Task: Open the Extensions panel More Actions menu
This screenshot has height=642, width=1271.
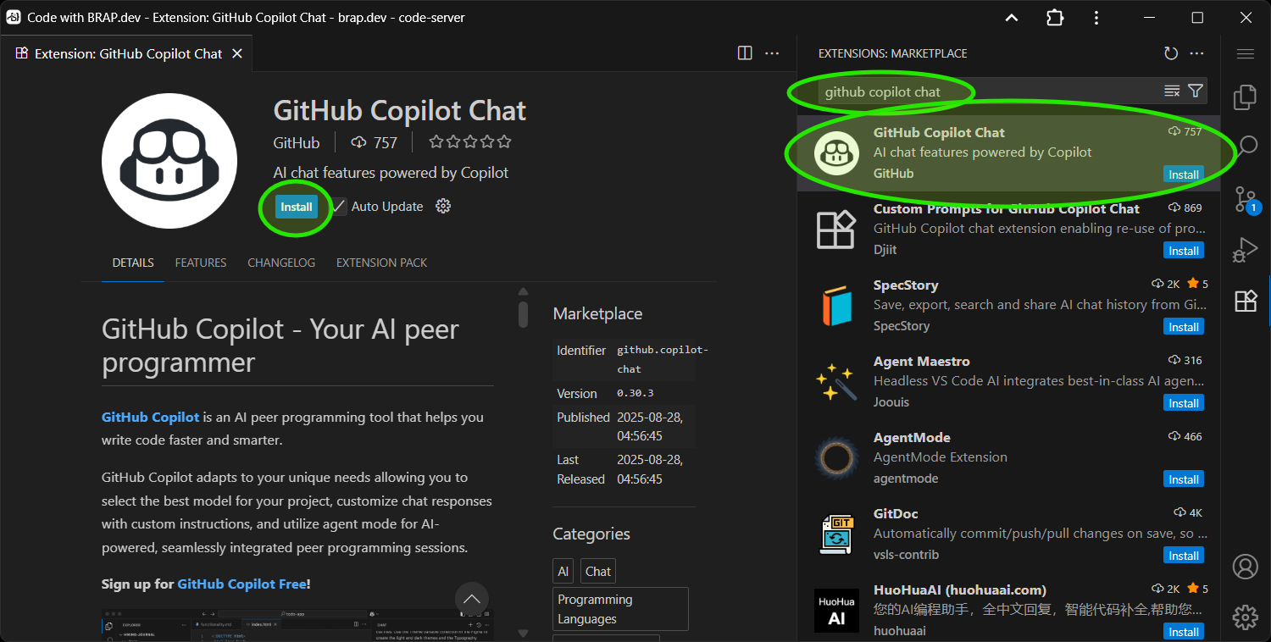Action: point(1196,53)
